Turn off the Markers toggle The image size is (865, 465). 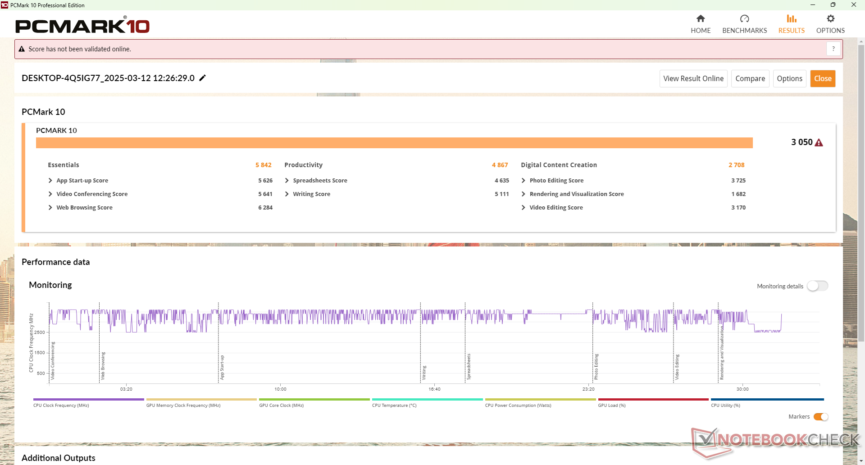tap(821, 417)
